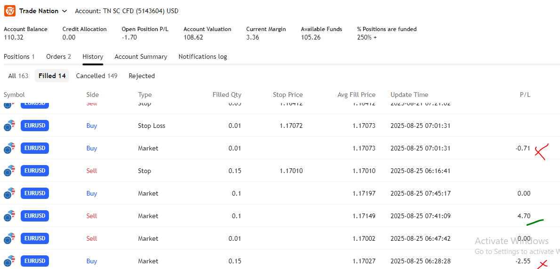The height and width of the screenshot is (269, 560).
Task: Go to the Account Summary tab
Action: pyautogui.click(x=141, y=56)
